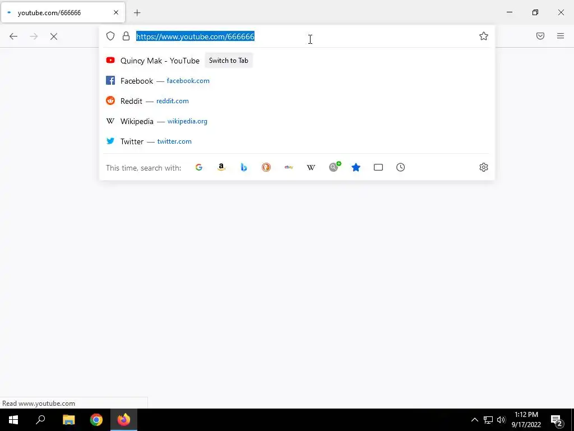Image resolution: width=574 pixels, height=431 pixels.
Task: Open Reddit suggestion reddit.com
Action: (x=297, y=101)
